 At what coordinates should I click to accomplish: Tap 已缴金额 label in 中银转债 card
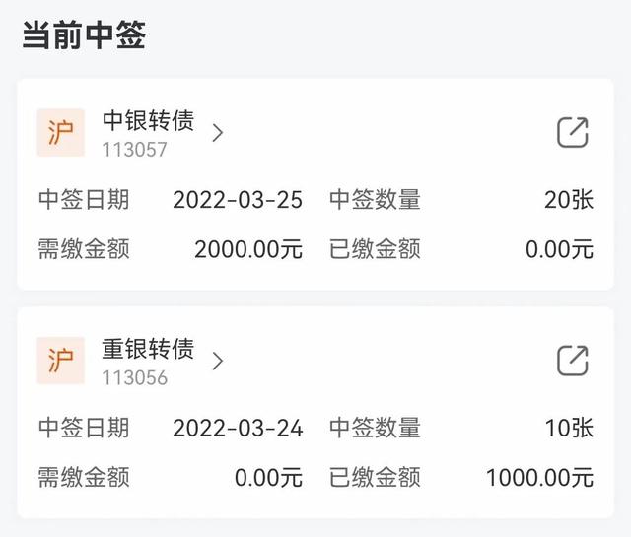tap(375, 249)
